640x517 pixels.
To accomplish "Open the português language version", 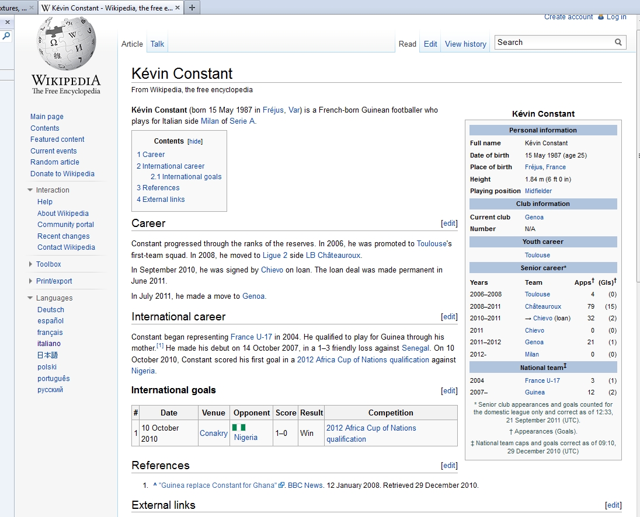I will pos(54,379).
